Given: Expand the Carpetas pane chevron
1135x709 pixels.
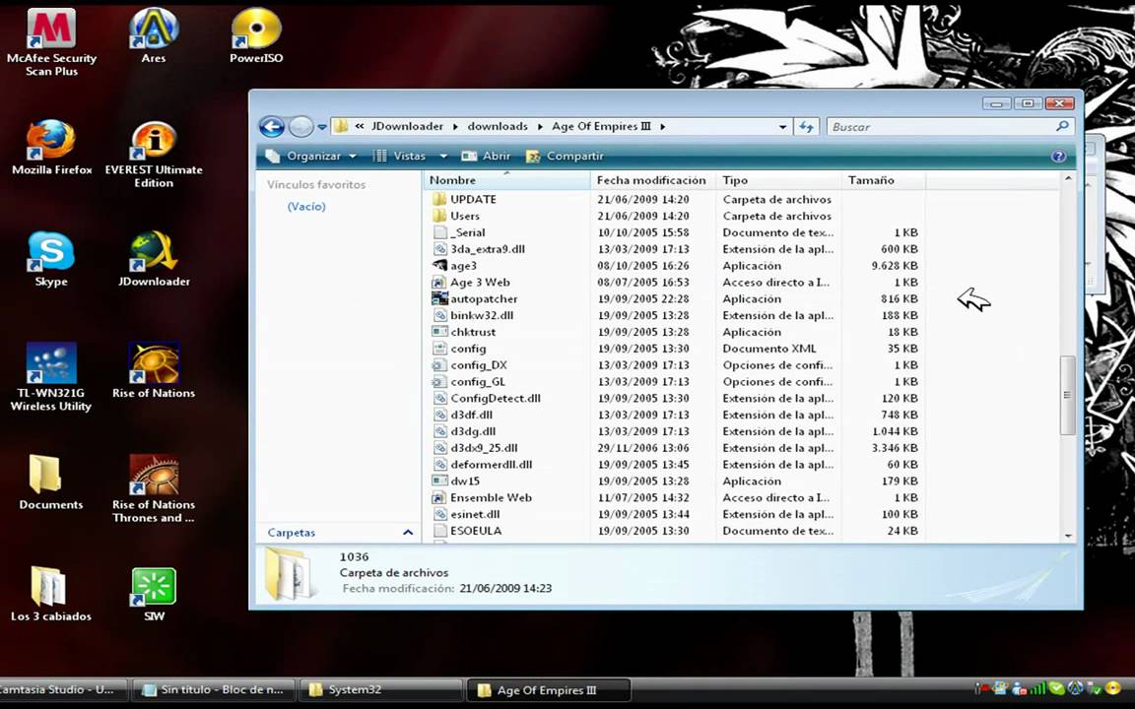Looking at the screenshot, I should pyautogui.click(x=408, y=533).
